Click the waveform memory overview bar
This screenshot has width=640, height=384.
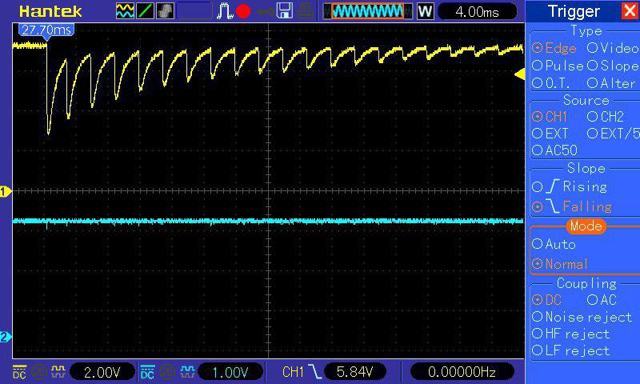(x=368, y=11)
